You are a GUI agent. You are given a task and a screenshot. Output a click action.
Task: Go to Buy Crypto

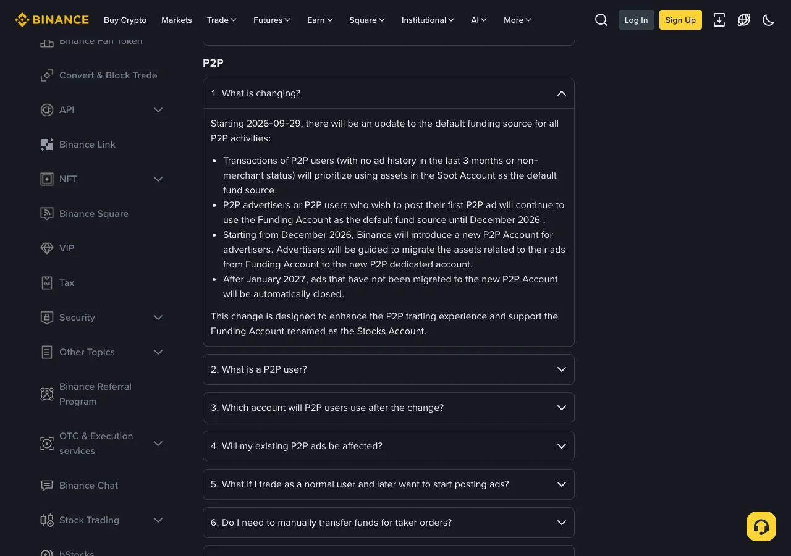(x=125, y=20)
